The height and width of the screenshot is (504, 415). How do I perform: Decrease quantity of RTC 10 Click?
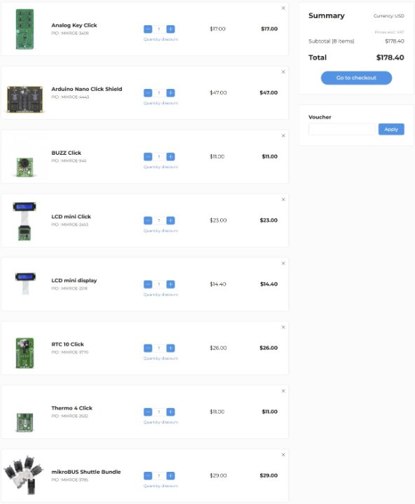[148, 348]
